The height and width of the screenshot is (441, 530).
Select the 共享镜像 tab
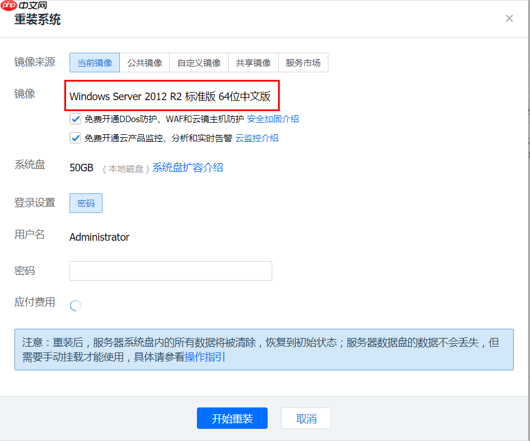[x=253, y=63]
